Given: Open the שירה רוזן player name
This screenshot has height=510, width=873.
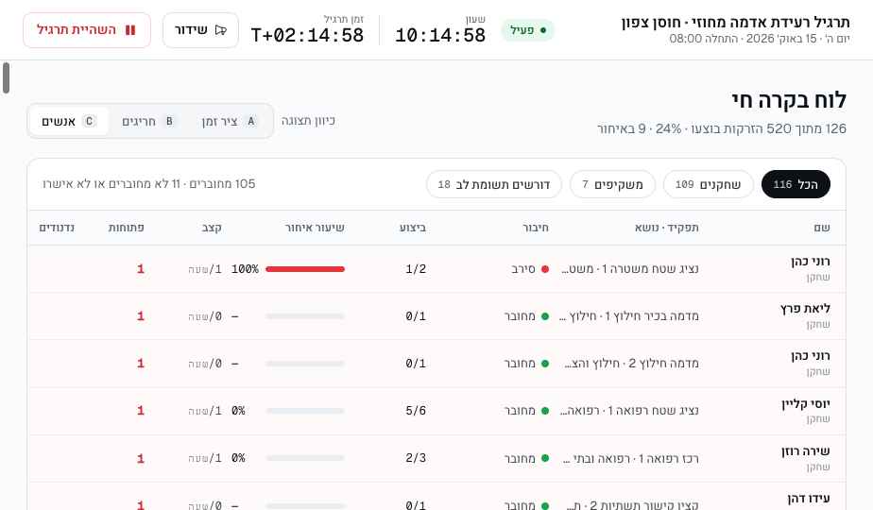Looking at the screenshot, I should (x=806, y=451).
